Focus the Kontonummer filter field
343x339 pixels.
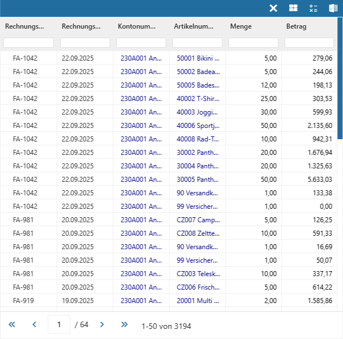(141, 43)
